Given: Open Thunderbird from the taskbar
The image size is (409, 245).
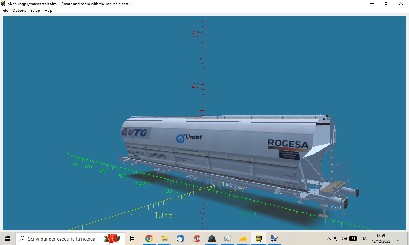Looking at the screenshot, I should 180,238.
